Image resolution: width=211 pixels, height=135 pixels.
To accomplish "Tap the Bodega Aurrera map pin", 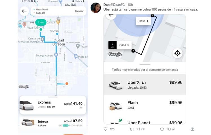I will point(56,55).
